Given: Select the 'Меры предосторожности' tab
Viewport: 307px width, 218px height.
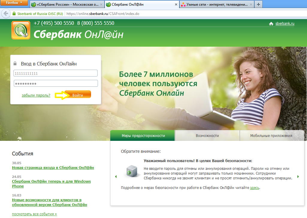Looking at the screenshot, I should (143, 135).
